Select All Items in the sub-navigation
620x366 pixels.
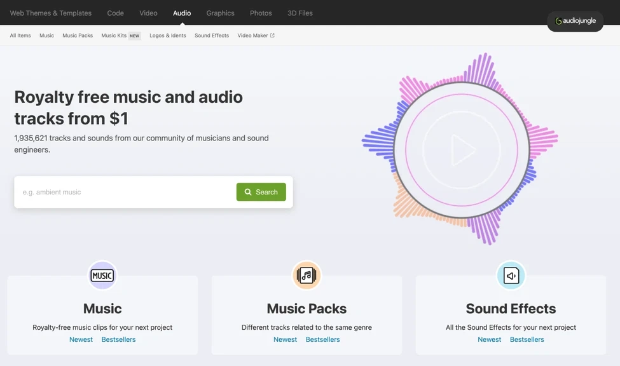pos(20,35)
